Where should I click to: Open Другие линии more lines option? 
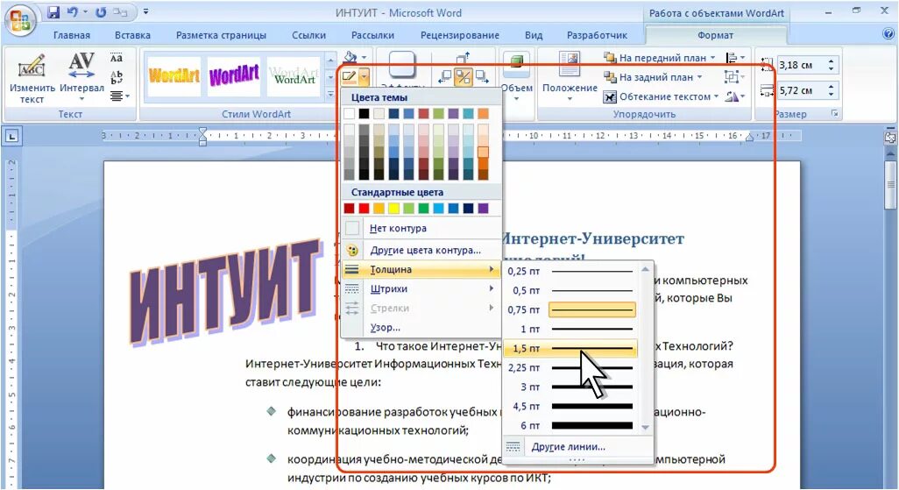(577, 446)
